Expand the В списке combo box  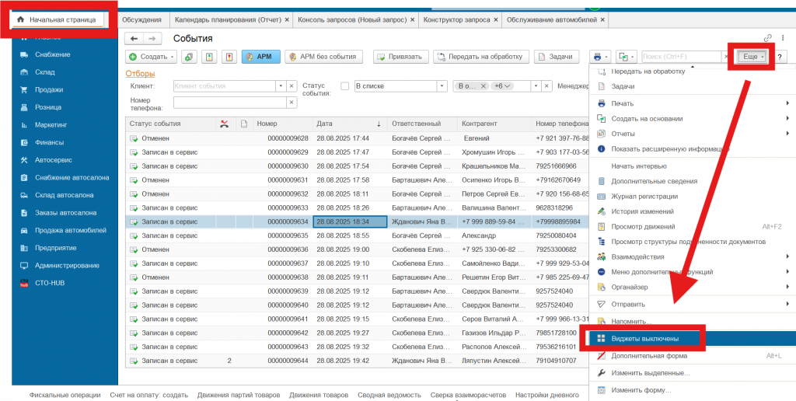point(444,86)
